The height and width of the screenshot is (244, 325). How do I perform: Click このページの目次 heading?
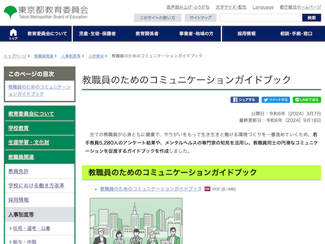point(31,74)
